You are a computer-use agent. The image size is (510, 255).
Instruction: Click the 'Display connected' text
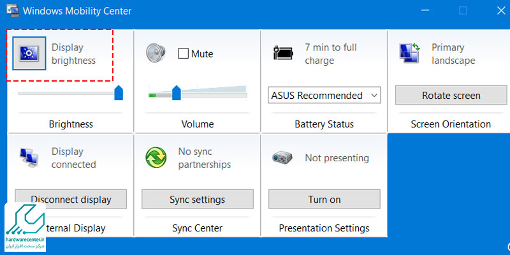click(73, 158)
